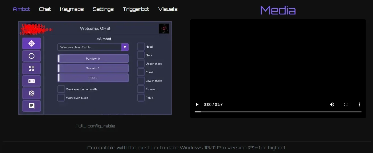Viewport: 373px width, 153px height.
Task: Enable the Stomach checkbox
Action: point(141,89)
